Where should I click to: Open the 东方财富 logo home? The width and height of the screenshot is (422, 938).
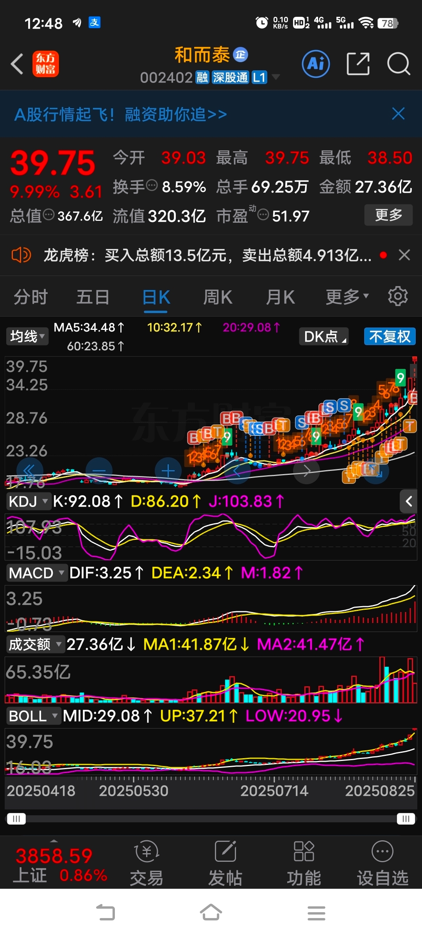[x=46, y=64]
